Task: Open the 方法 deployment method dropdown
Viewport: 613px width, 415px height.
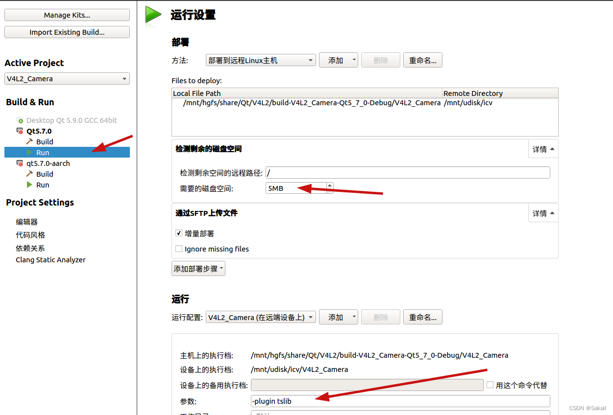Action: click(261, 60)
